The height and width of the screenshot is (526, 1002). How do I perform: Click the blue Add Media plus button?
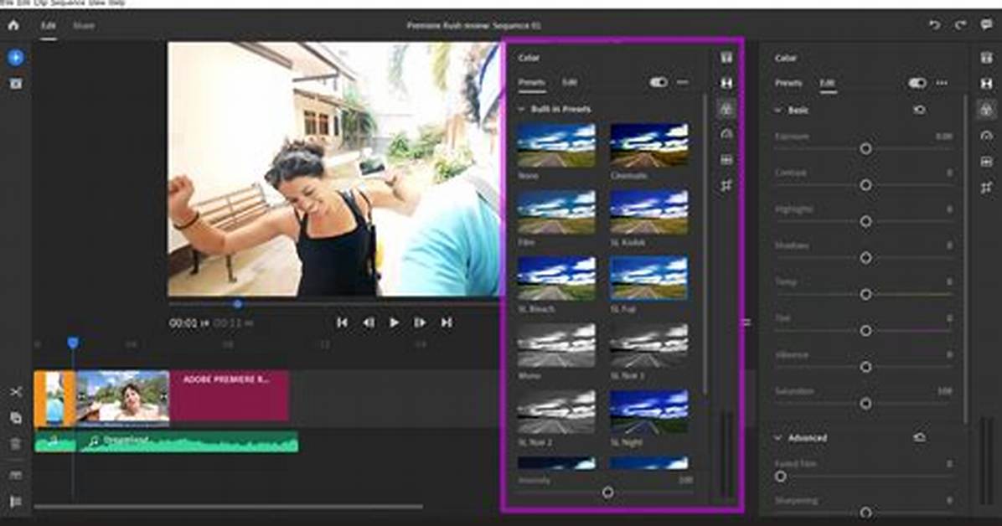click(x=16, y=58)
